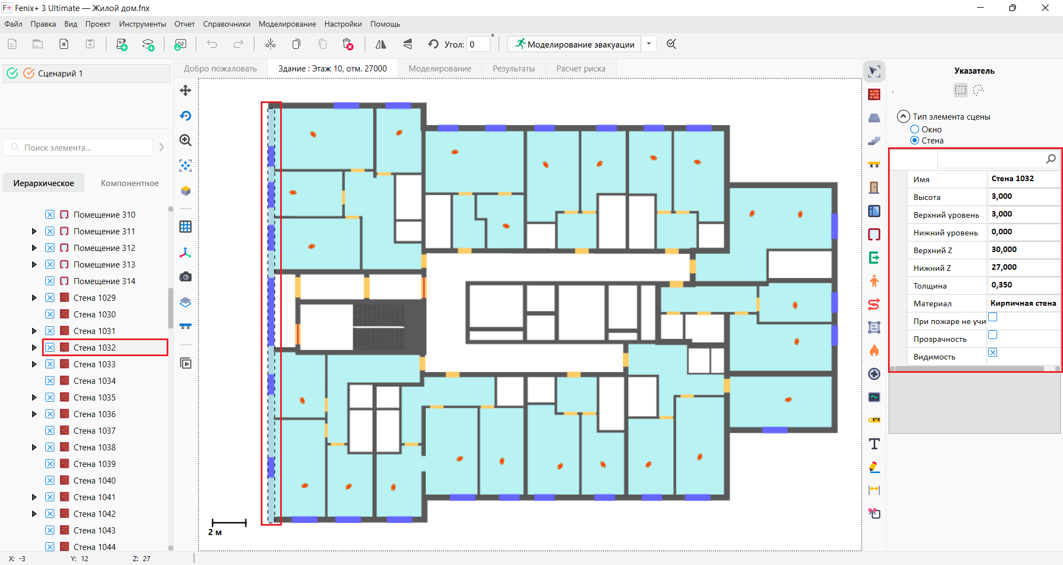This screenshot has width=1063, height=565.
Task: Switch to Компонентное view
Action: 130,183
